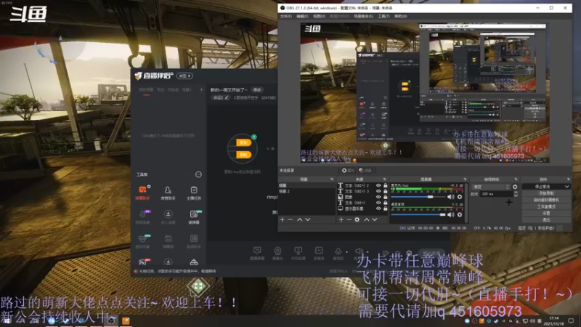Open OBS 视图 View menu
Screen dimensions: 581x327
point(319,16)
